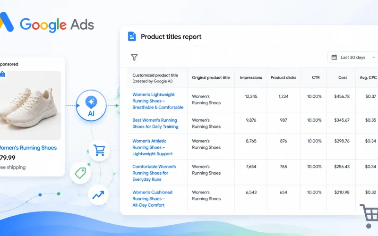This screenshot has height=236, width=378.
Task: Expand the Last 30 days dropdown
Action: [353, 57]
